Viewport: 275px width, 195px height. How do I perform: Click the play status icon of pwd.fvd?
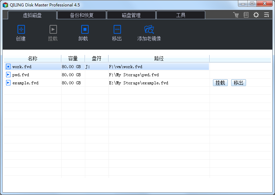[8, 75]
